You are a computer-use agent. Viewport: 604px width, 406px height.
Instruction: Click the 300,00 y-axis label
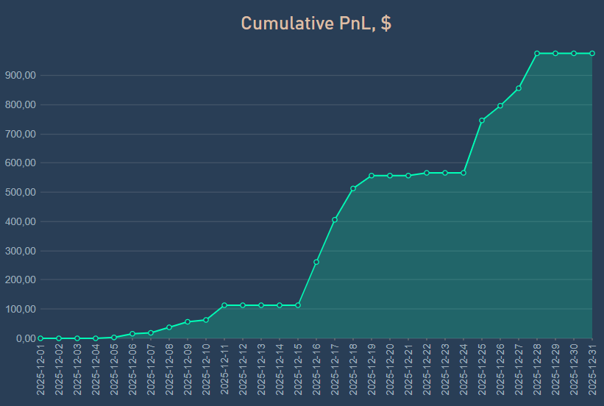point(20,251)
